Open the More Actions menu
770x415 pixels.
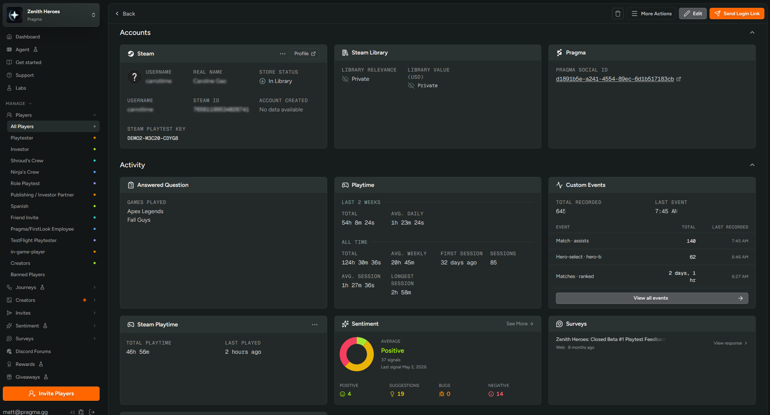click(651, 14)
